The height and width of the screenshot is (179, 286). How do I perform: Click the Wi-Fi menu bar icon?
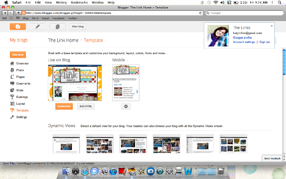click(x=216, y=3)
